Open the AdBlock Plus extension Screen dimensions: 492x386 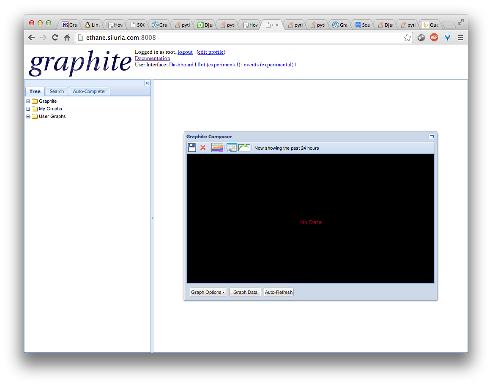pyautogui.click(x=434, y=38)
